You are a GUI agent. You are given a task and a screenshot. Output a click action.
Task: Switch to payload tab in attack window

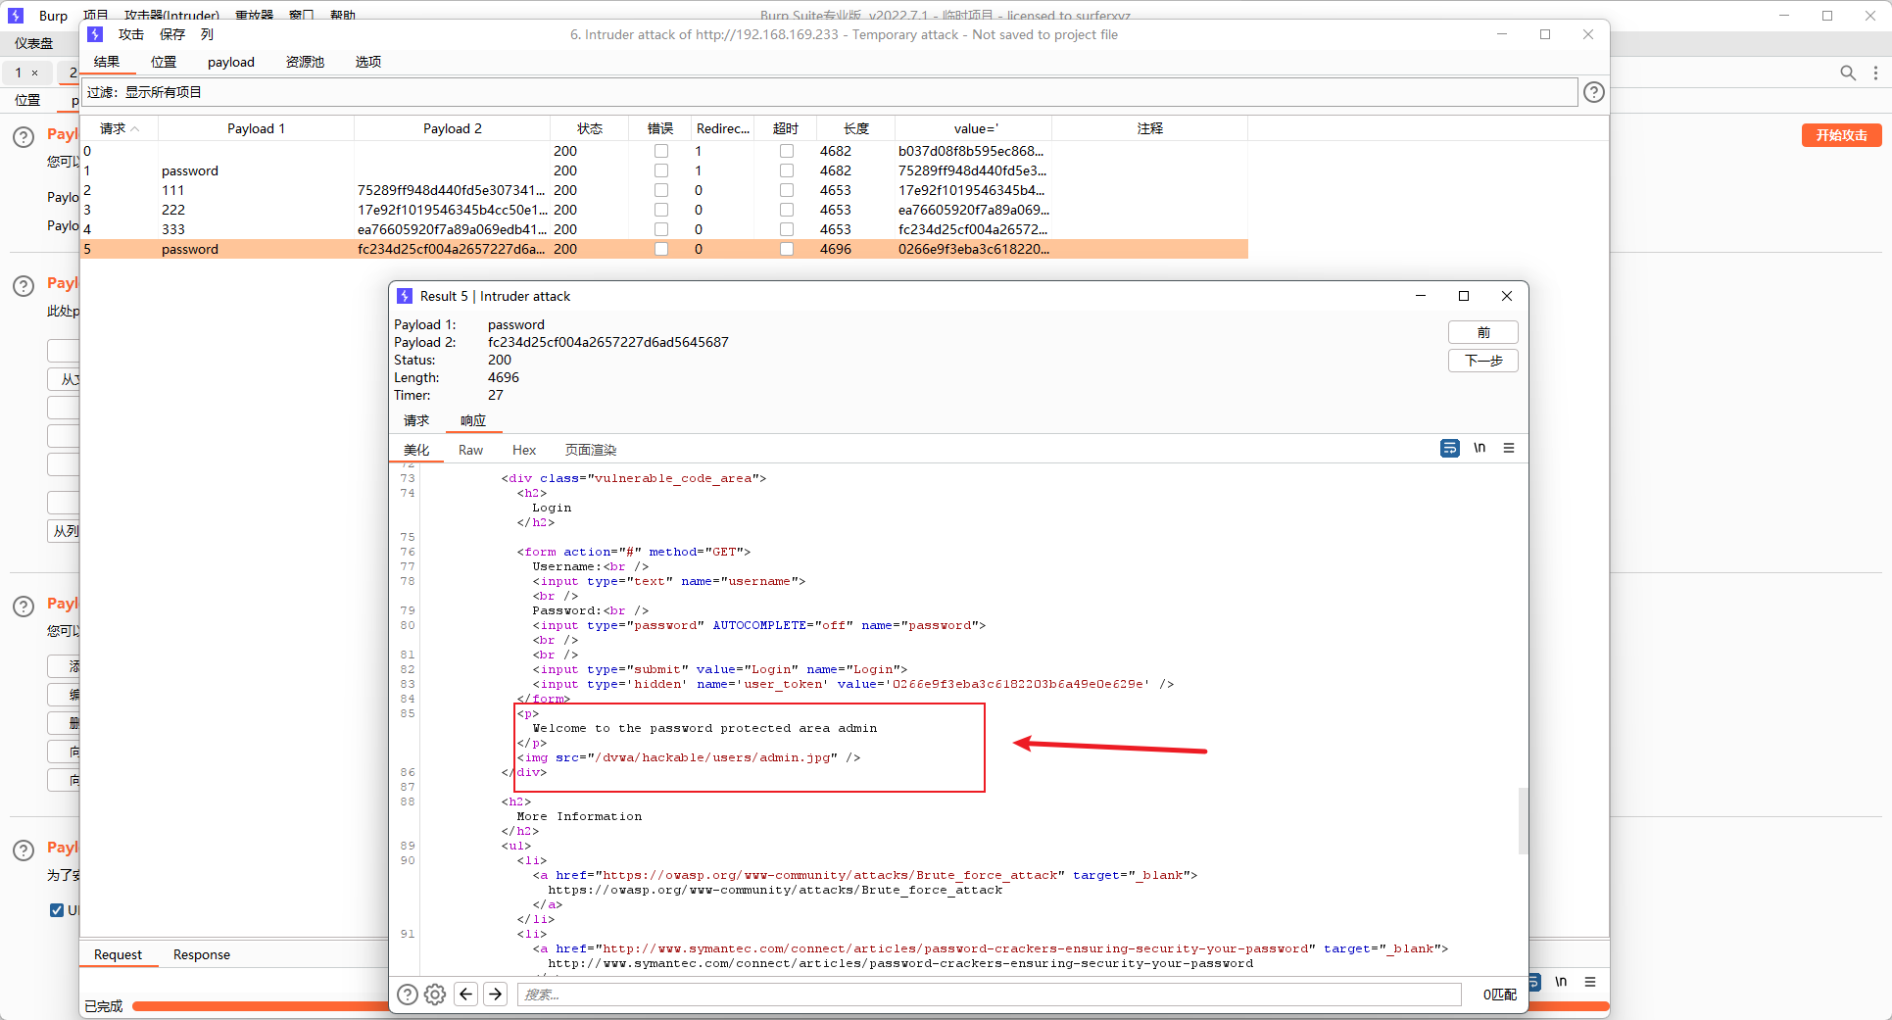(231, 62)
